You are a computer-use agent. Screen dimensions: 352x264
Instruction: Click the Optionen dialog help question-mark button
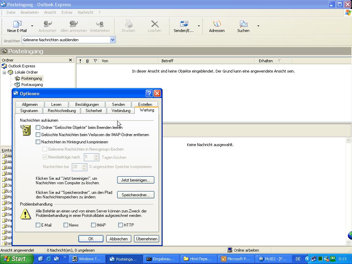coord(149,93)
